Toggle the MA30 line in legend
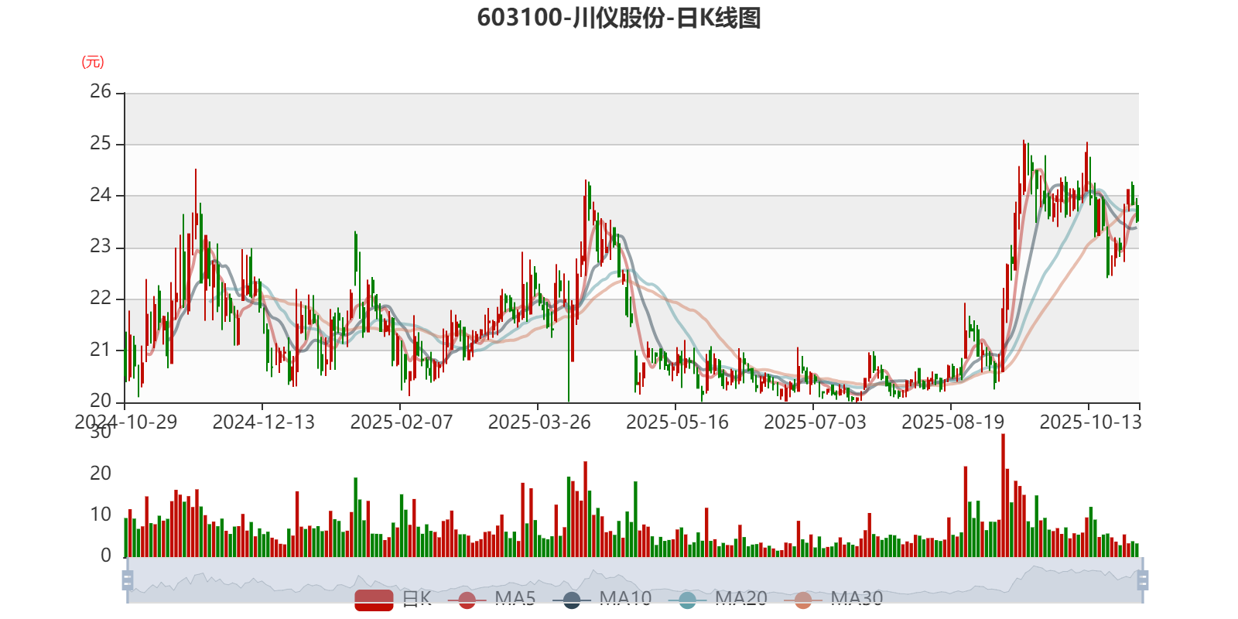The width and height of the screenshot is (1238, 619). (x=833, y=599)
